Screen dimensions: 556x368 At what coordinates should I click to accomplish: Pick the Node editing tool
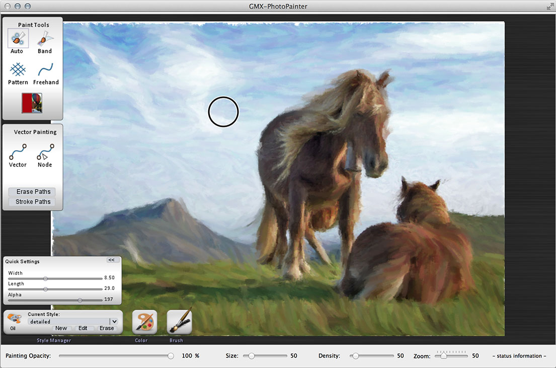coord(45,152)
